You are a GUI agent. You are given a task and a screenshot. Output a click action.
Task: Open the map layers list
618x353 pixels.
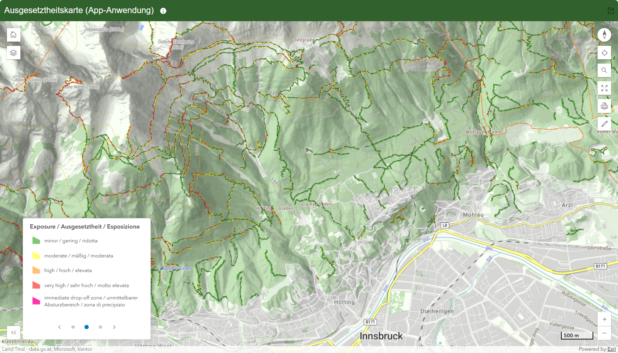(x=13, y=53)
